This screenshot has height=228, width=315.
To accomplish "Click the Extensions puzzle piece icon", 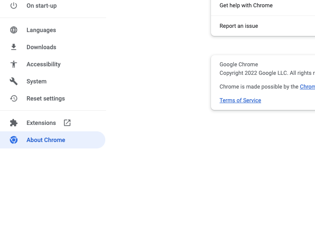I will (x=14, y=123).
